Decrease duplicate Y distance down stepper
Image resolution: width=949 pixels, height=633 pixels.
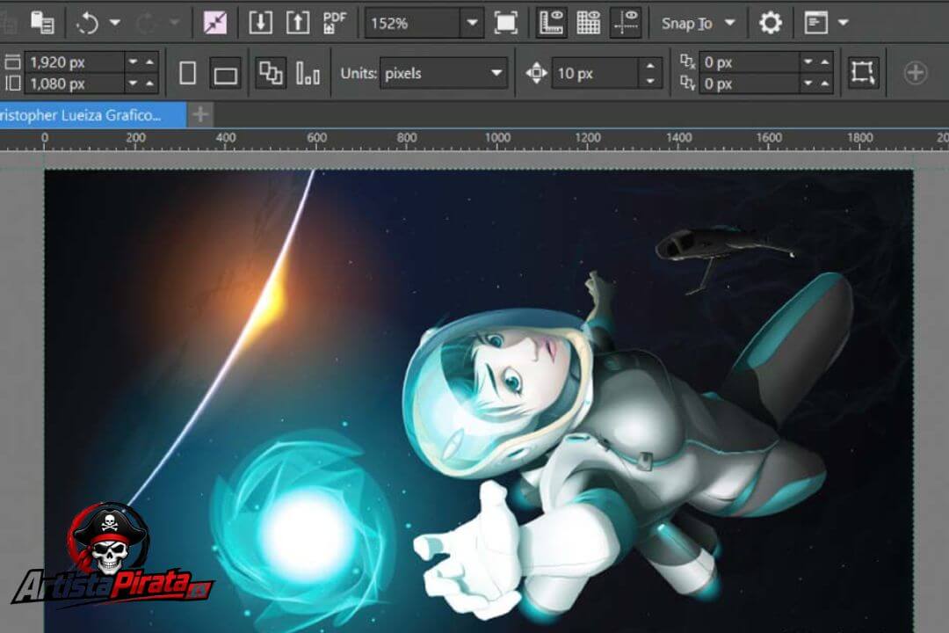click(x=808, y=84)
